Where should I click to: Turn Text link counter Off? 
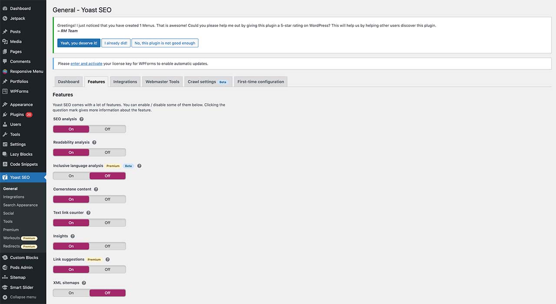click(x=107, y=223)
